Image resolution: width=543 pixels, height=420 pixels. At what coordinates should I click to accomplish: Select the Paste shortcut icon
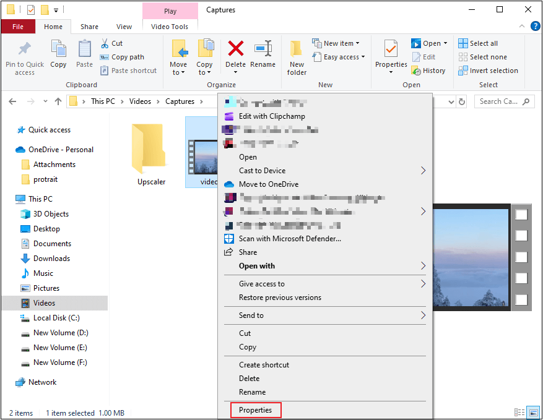click(103, 70)
